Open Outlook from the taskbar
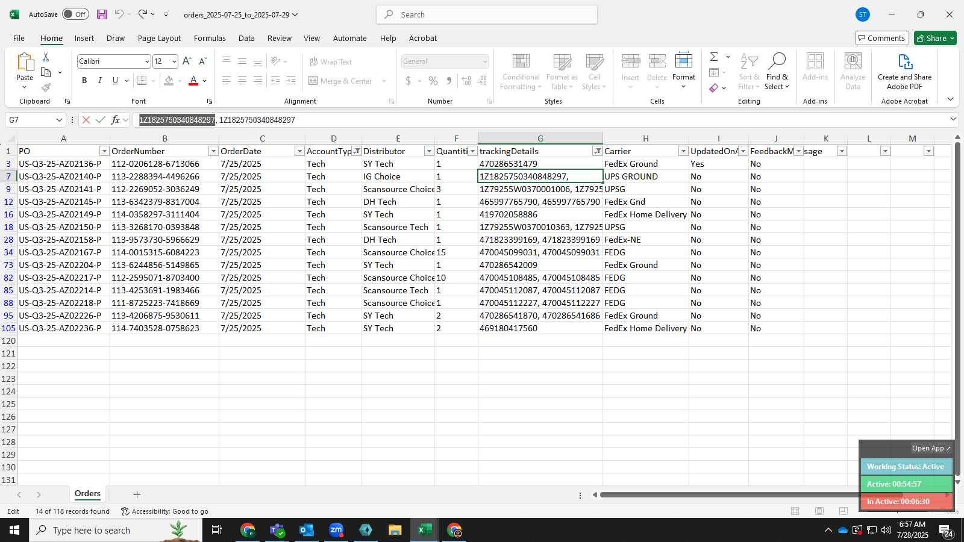This screenshot has width=964, height=542. [307, 530]
